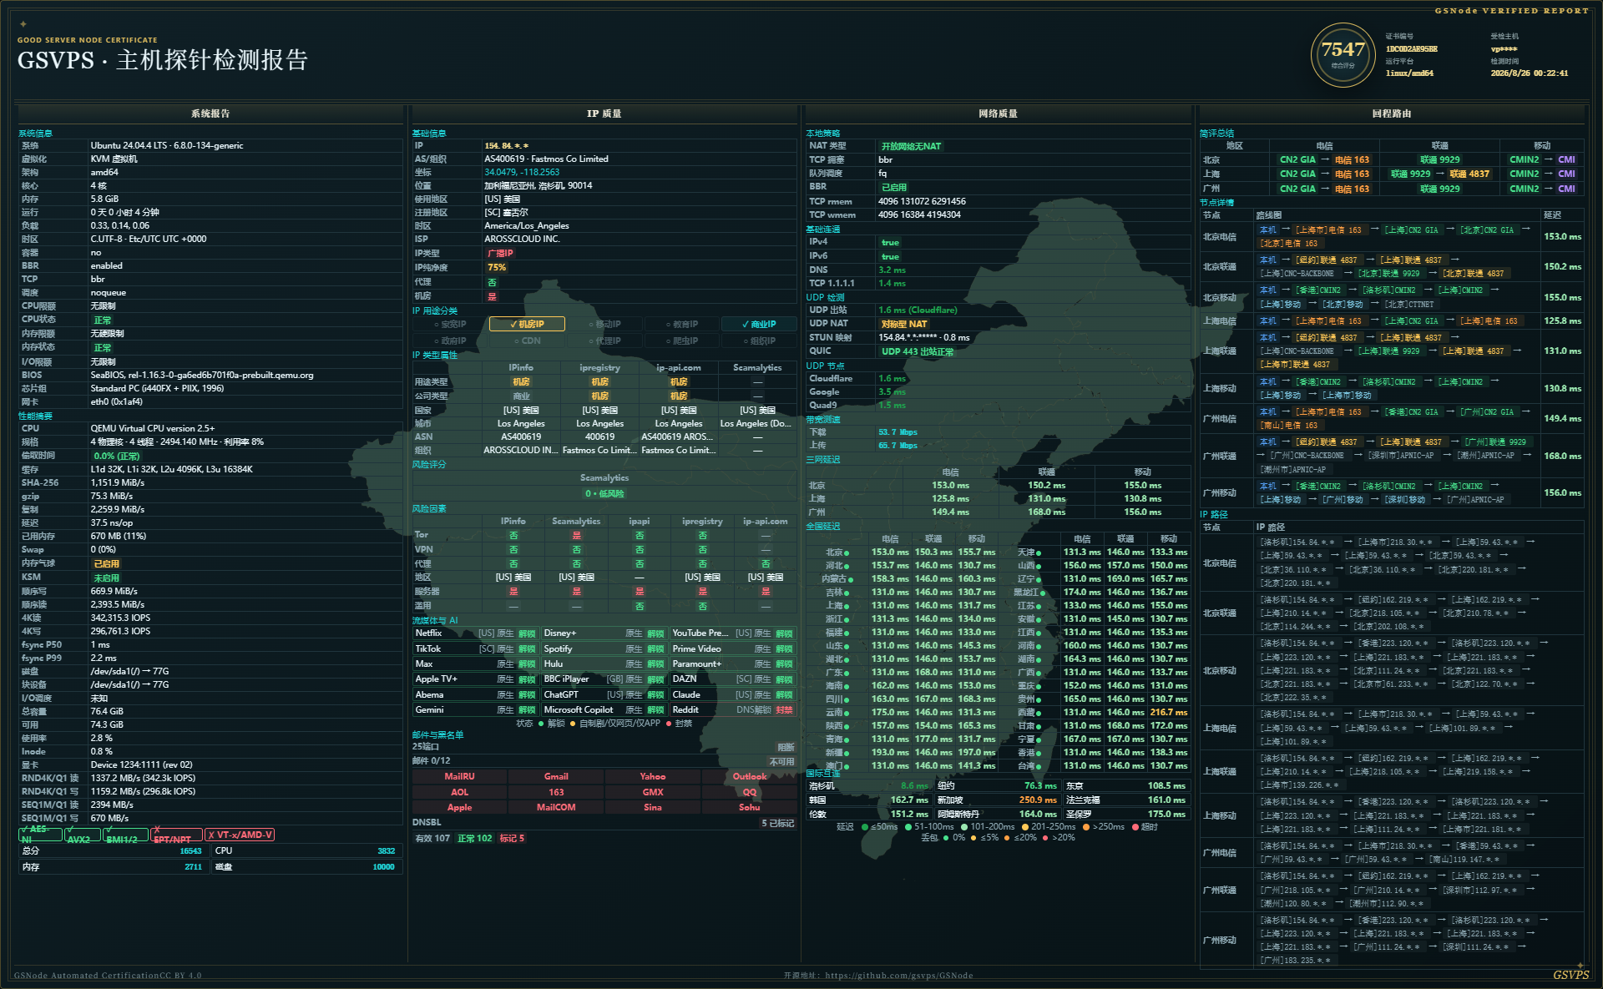Click the AES-NI check badge

(x=40, y=835)
